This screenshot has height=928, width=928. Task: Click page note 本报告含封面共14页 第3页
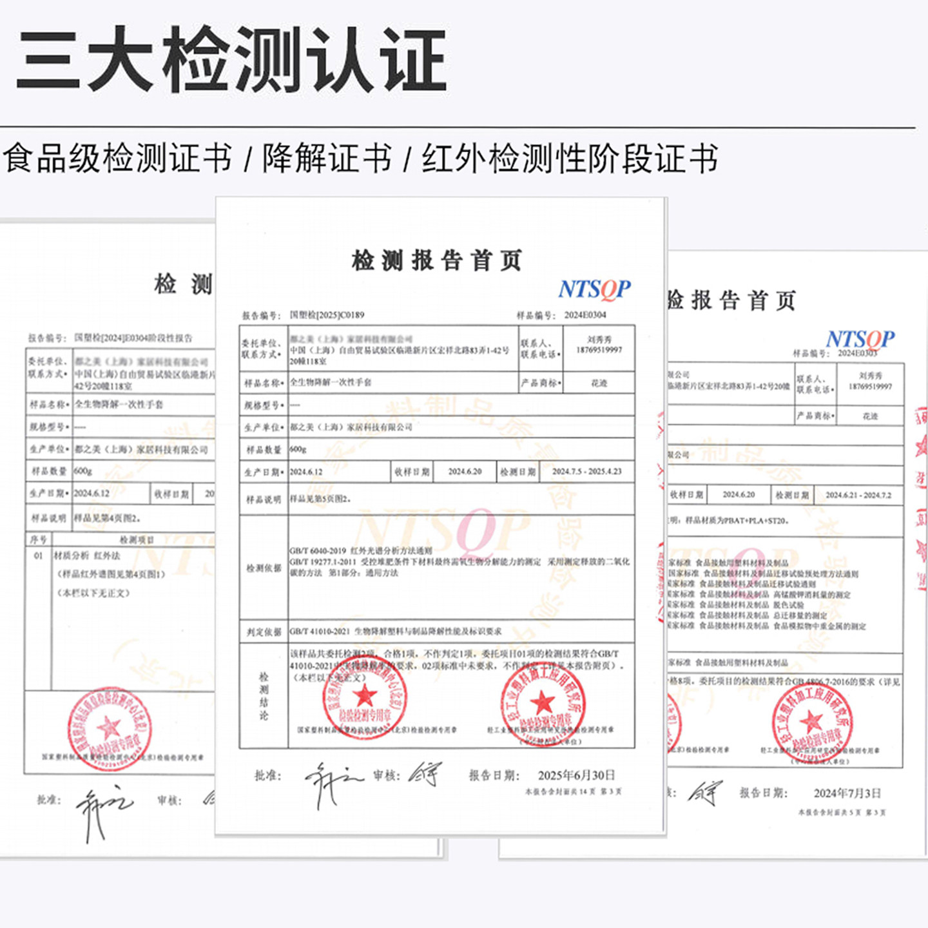coord(574,791)
